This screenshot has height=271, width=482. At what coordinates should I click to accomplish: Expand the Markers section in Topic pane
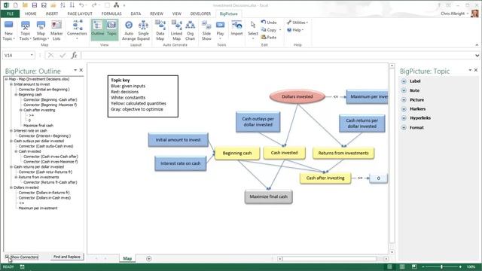point(404,108)
